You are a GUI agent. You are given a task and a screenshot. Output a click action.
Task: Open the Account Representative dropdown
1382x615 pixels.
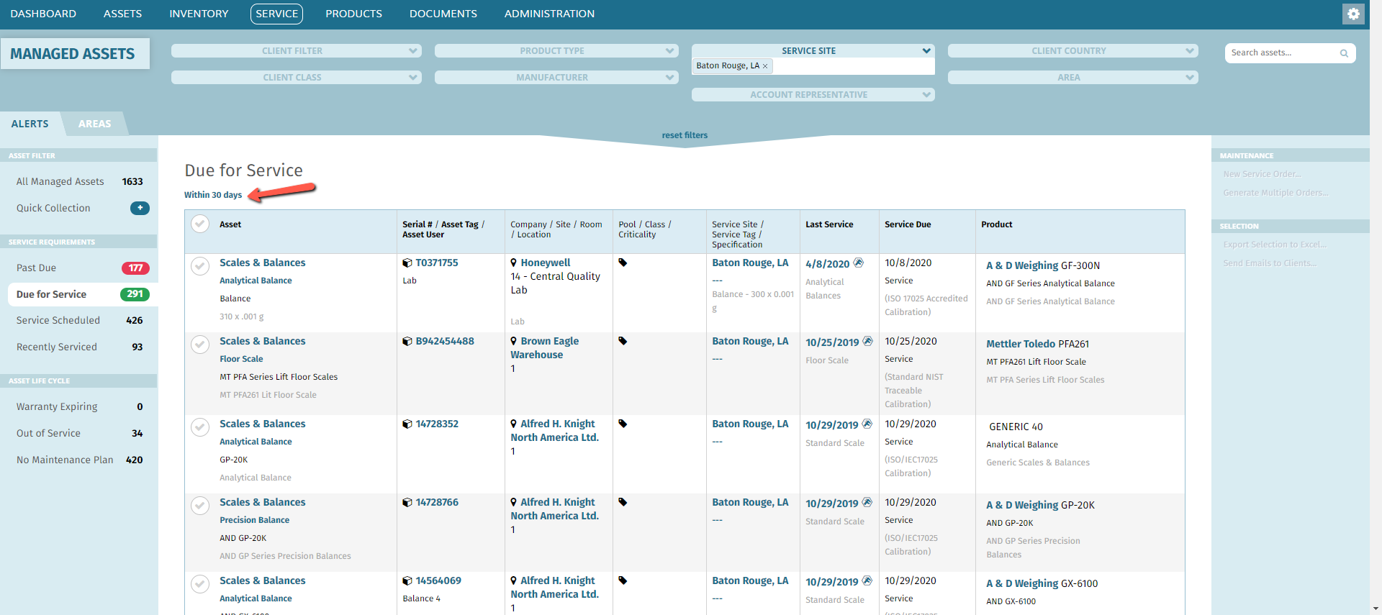click(813, 95)
